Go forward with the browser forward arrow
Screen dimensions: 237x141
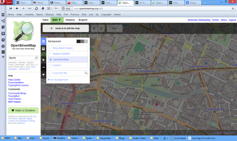[x=23, y=8]
